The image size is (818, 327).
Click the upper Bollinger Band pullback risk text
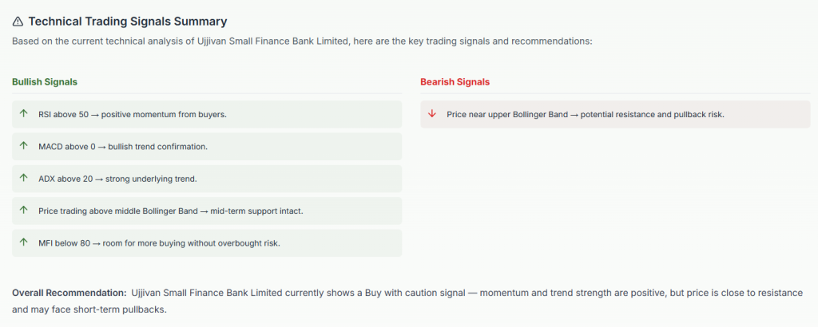[x=586, y=115]
